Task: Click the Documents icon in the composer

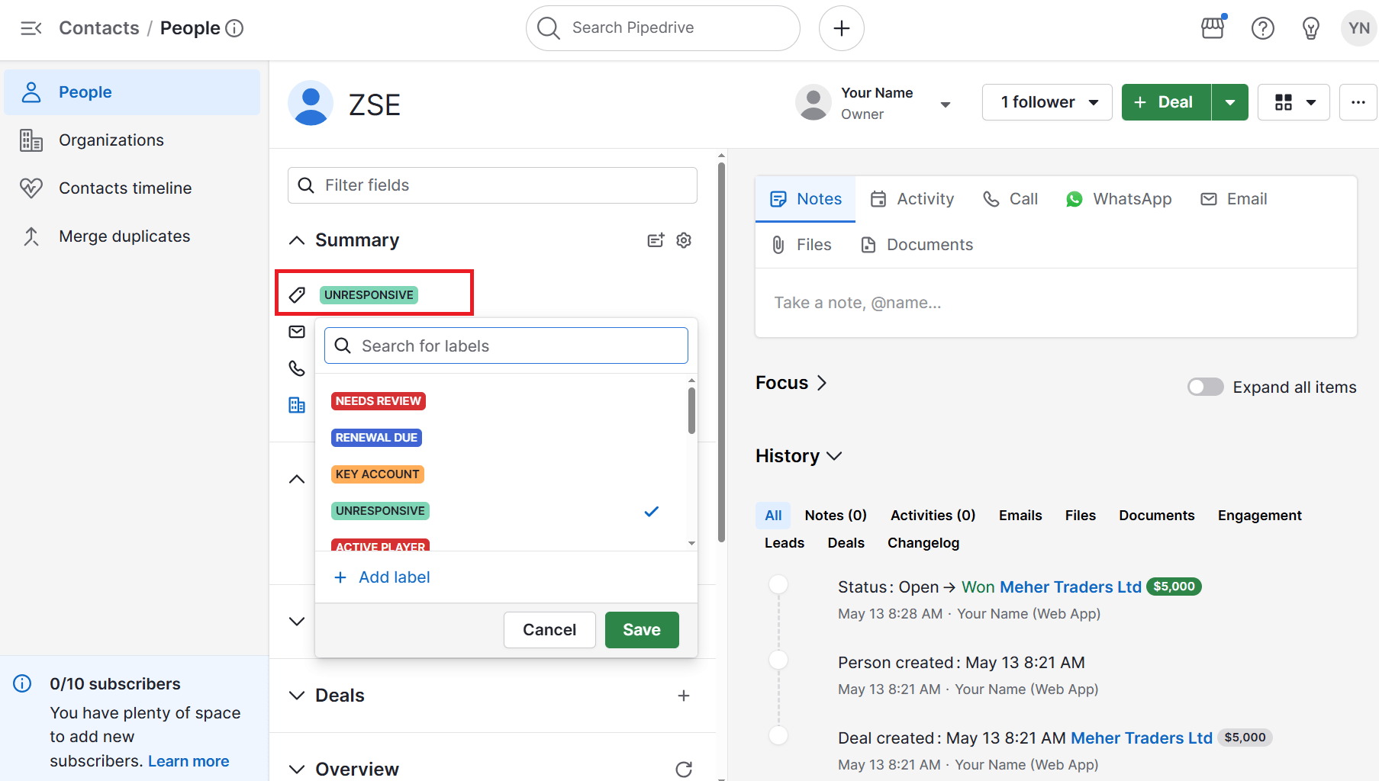Action: tap(868, 245)
